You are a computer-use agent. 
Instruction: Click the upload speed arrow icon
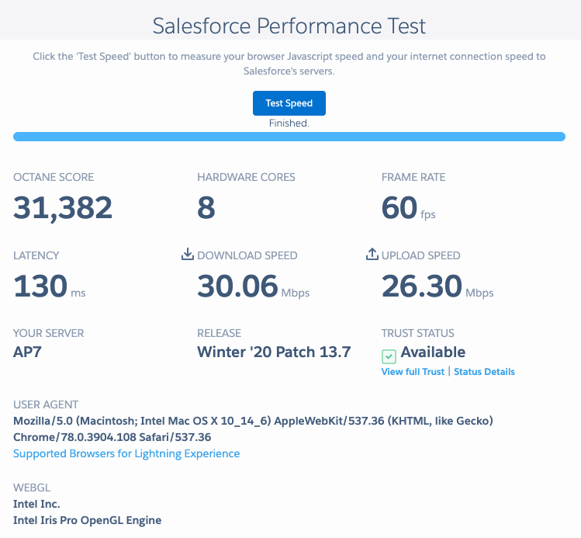372,255
